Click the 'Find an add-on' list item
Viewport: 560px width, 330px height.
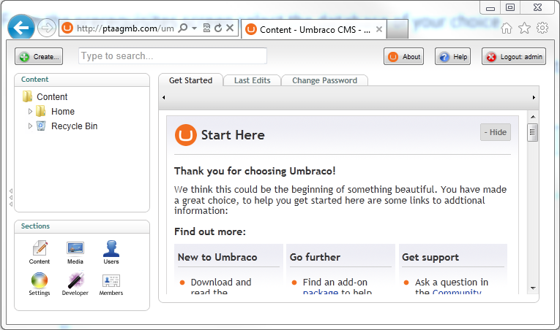tap(335, 283)
